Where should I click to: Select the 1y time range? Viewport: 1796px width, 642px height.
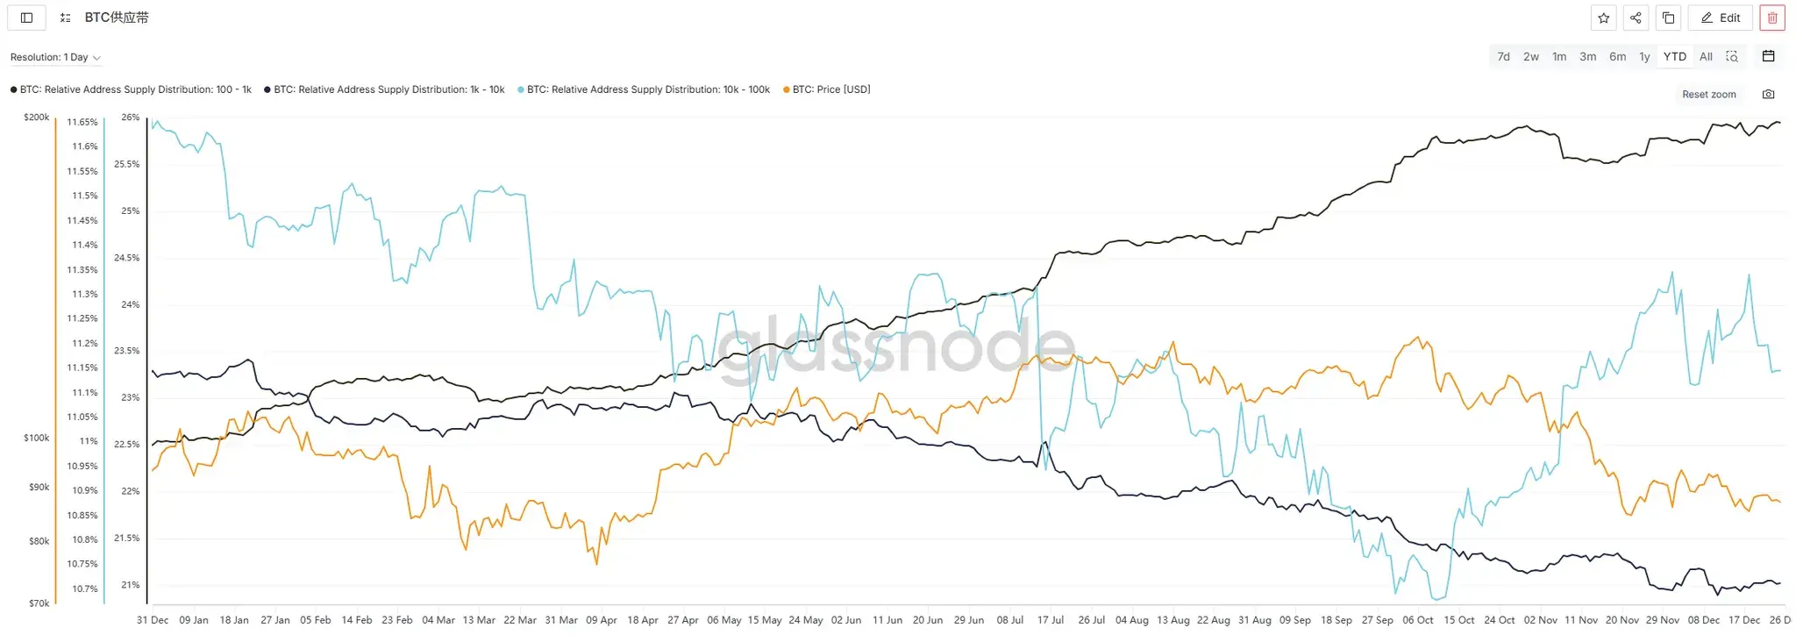click(x=1644, y=56)
